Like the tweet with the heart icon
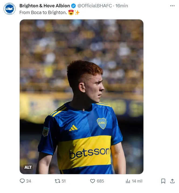179x193 pixels. [92, 181]
